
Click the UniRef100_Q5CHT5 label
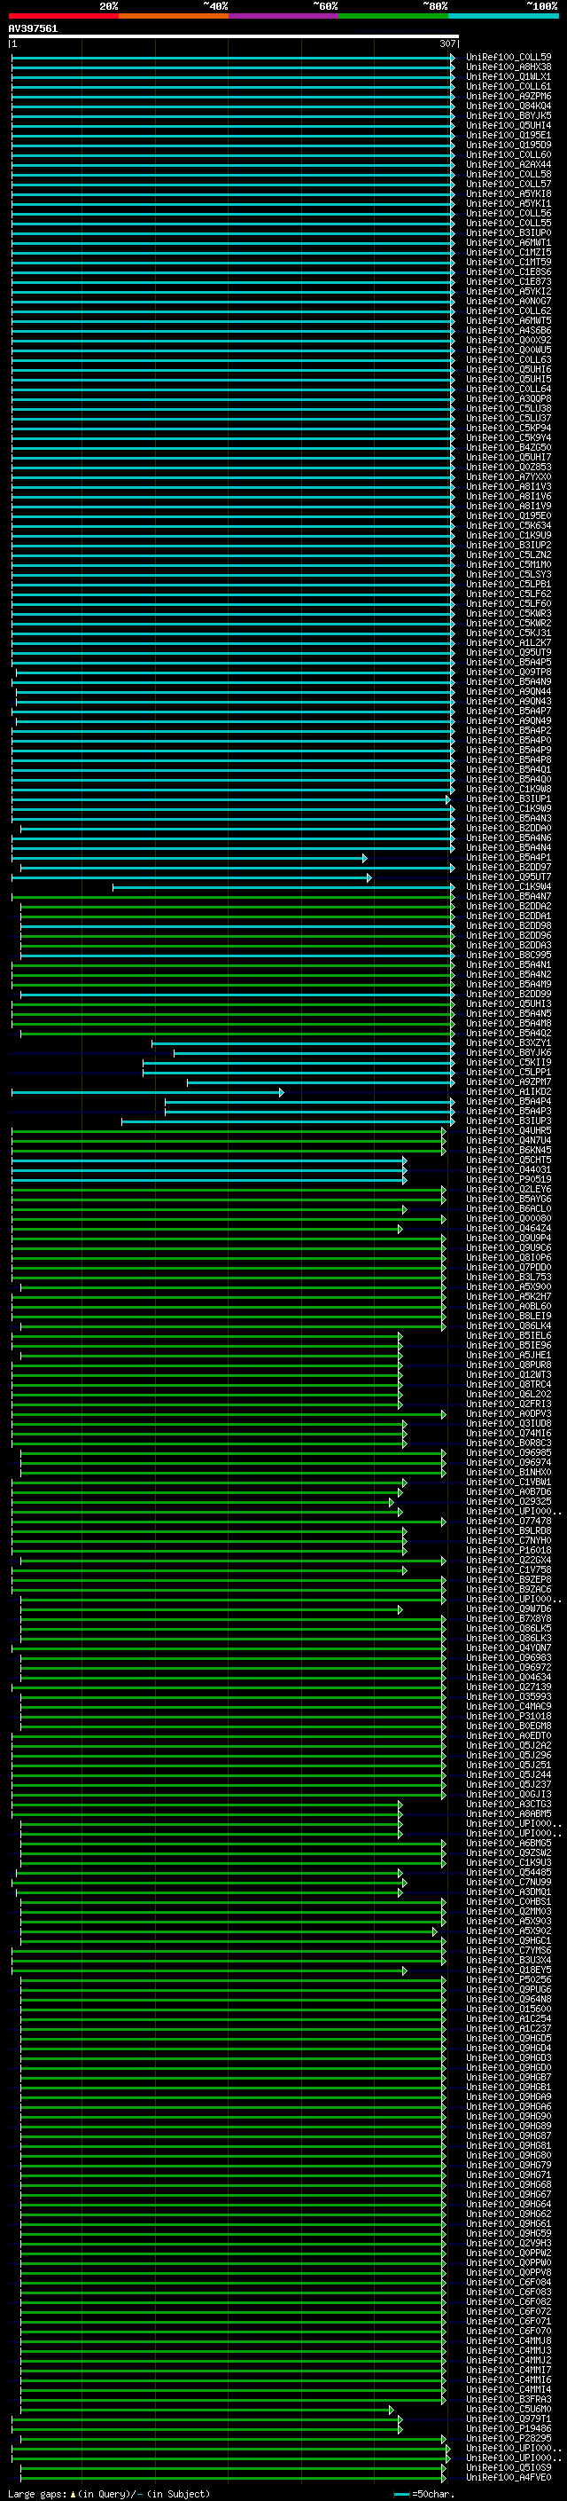pos(509,1160)
